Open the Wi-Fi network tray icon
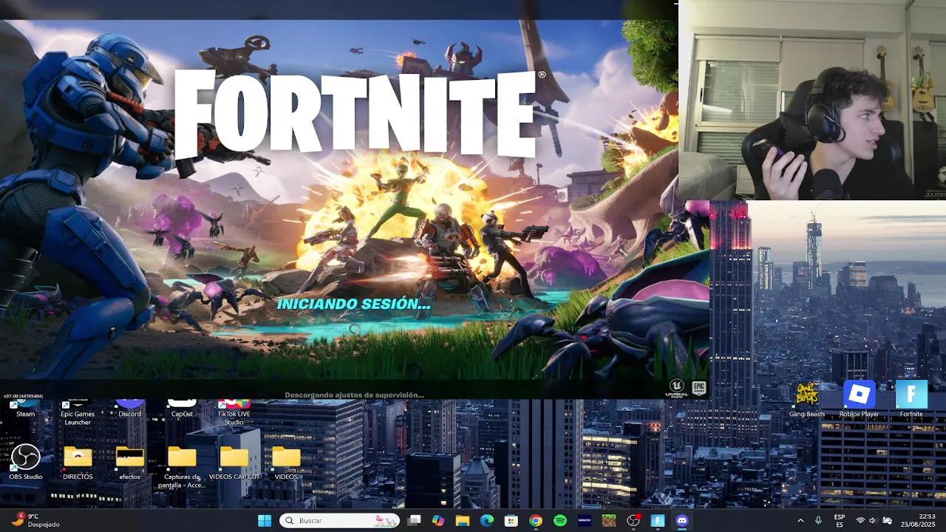This screenshot has width=946, height=532. coord(860,520)
